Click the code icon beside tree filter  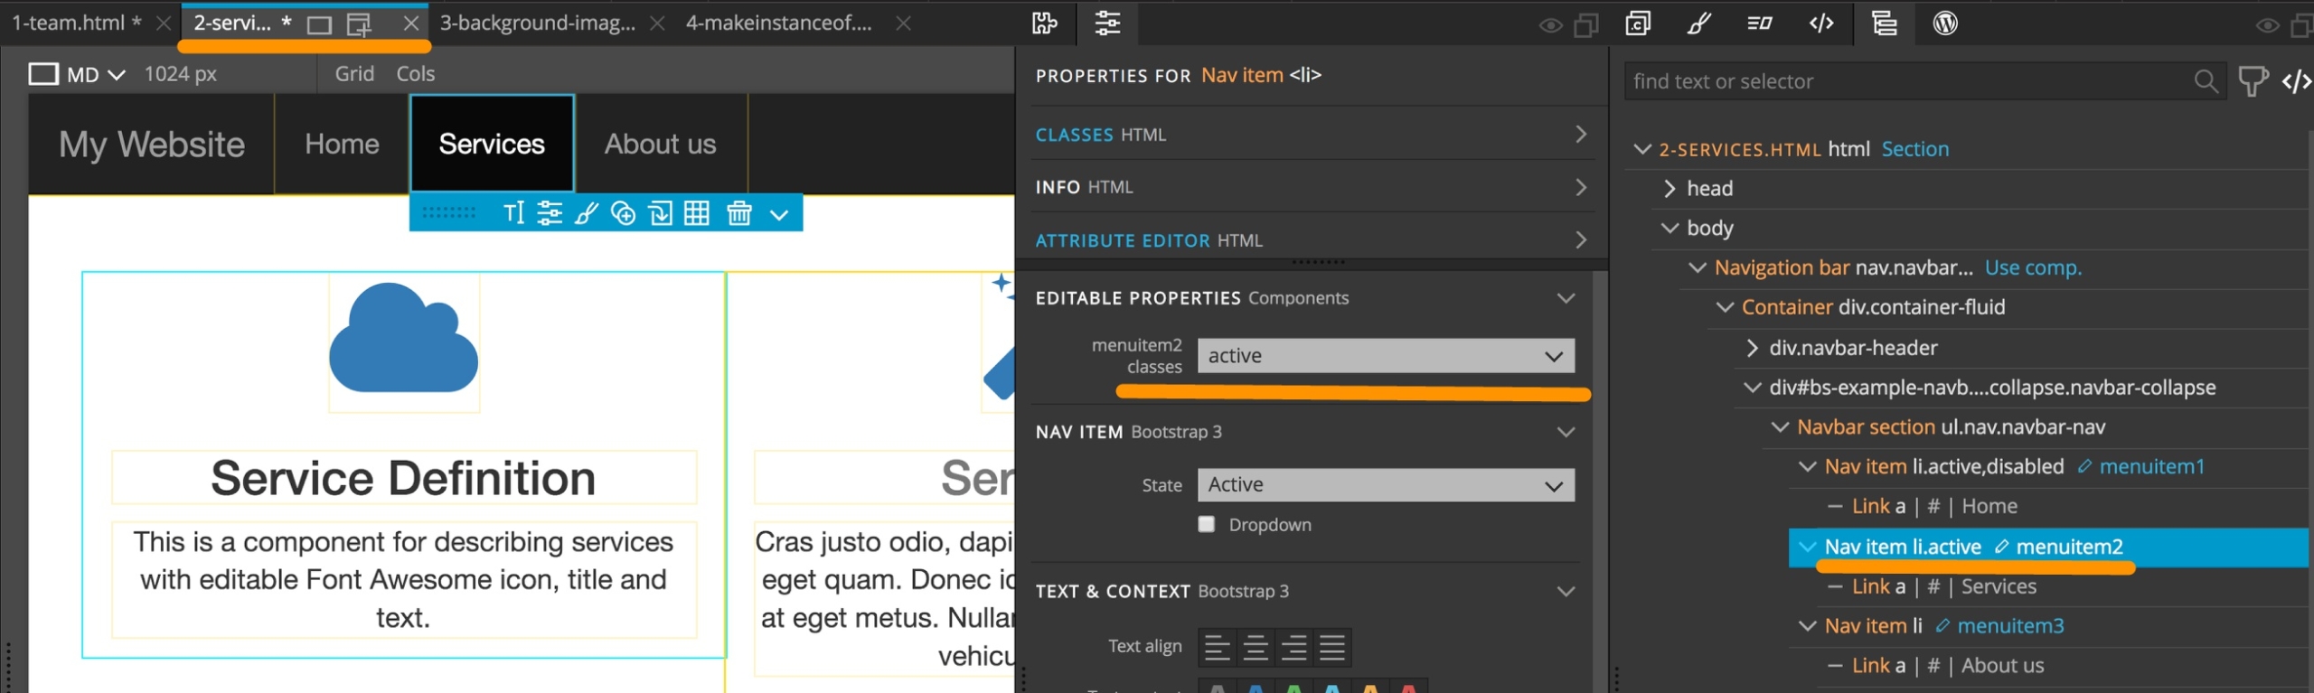[x=2297, y=81]
